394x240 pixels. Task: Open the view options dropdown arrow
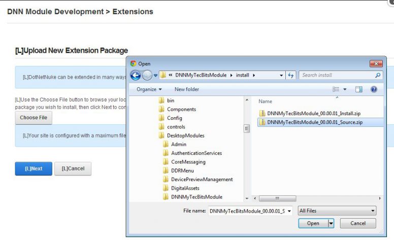tap(345, 89)
